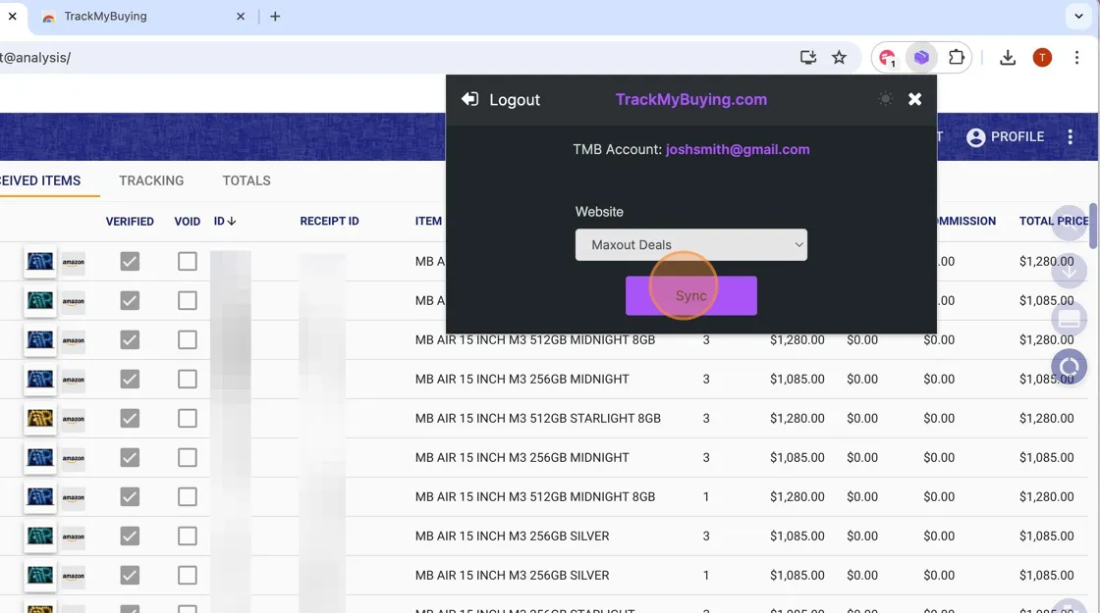Viewport: 1100px width, 613px height.
Task: Sort by the TOTAL PRICE column header
Action: point(1054,222)
